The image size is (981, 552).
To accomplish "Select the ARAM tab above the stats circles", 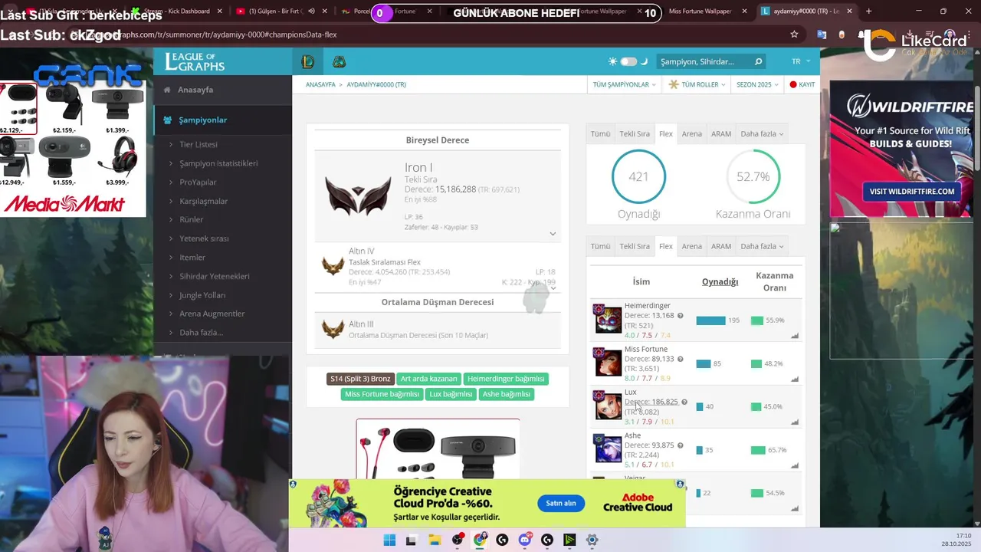I will 720,133.
